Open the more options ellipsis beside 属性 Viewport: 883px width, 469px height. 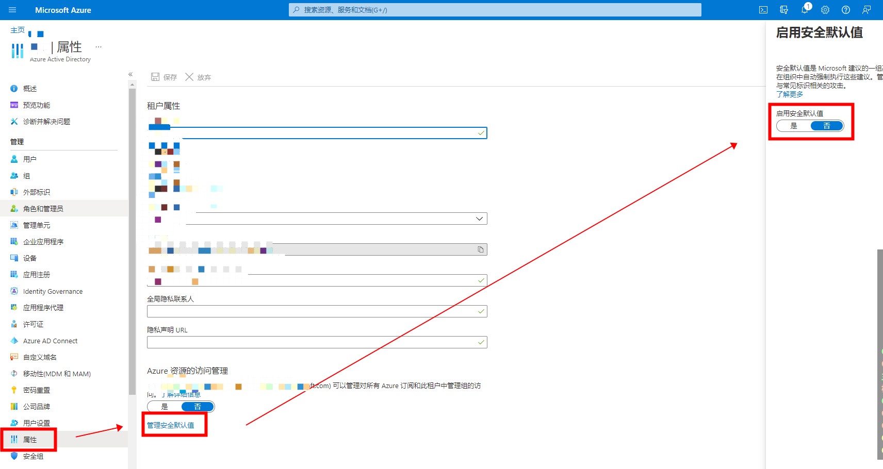pos(99,47)
